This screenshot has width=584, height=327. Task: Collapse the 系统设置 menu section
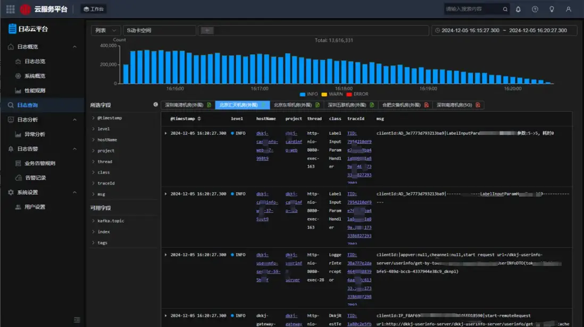tap(74, 192)
